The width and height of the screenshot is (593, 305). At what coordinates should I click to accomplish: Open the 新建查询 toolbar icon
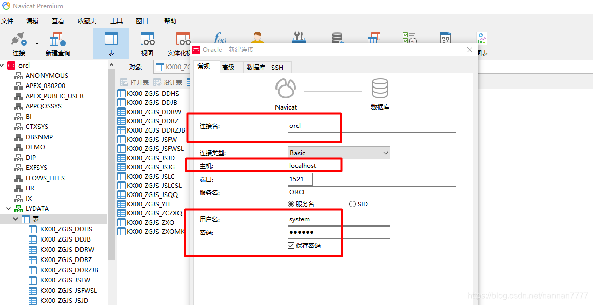[57, 39]
